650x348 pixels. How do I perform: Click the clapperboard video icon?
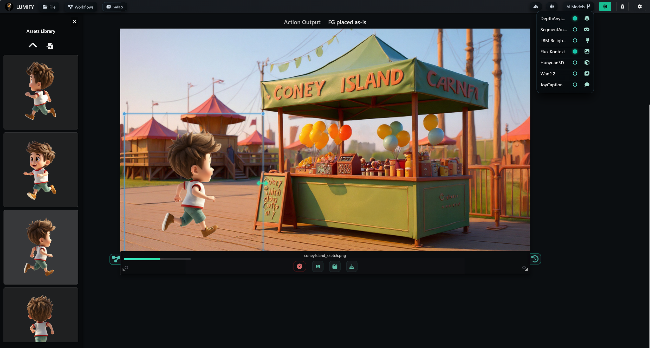(x=335, y=267)
